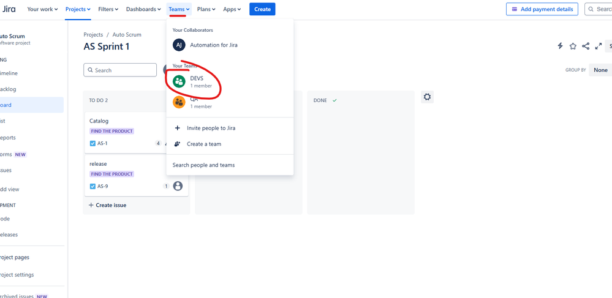Click the blue Create button
Image resolution: width=612 pixels, height=298 pixels.
(262, 9)
